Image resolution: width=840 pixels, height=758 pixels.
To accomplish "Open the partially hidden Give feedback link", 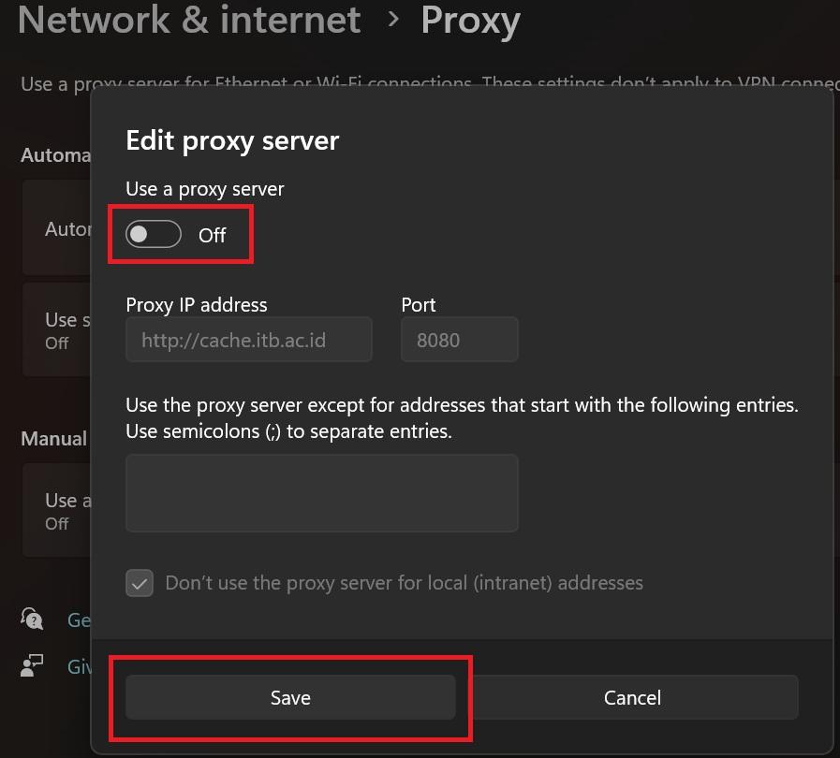I will [x=79, y=666].
